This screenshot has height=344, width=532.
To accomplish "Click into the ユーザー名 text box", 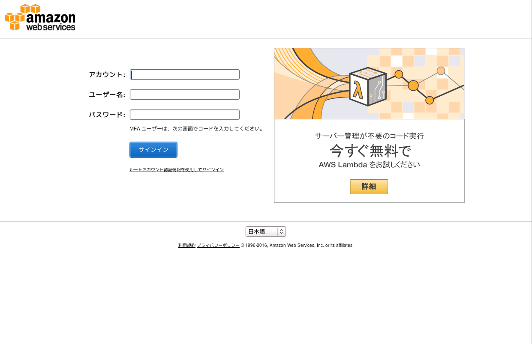I will click(x=184, y=95).
